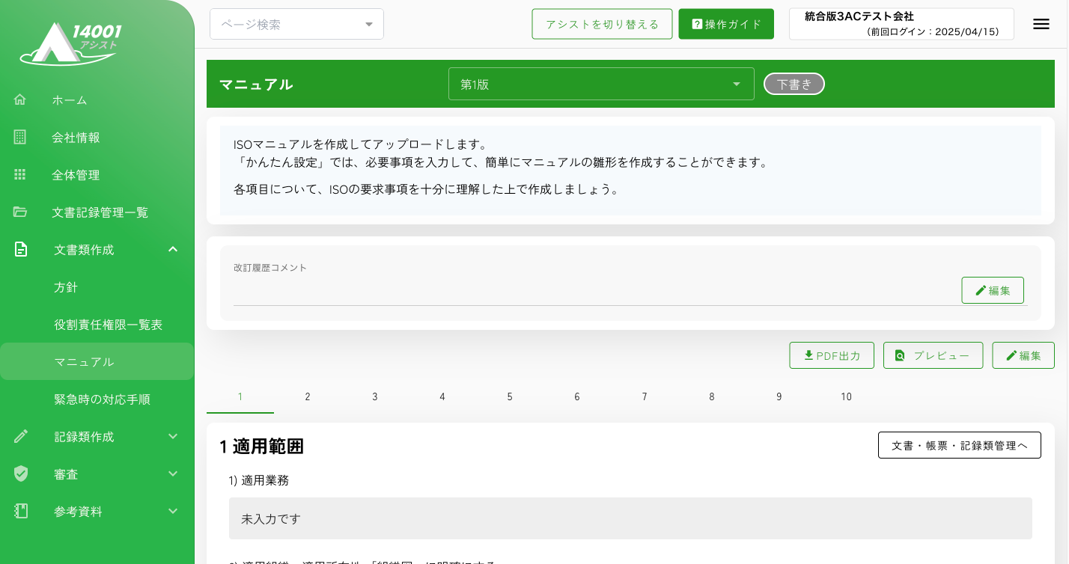Toggle assist with アシストを切り替える button
Image resolution: width=1069 pixels, height=564 pixels.
pyautogui.click(x=602, y=24)
